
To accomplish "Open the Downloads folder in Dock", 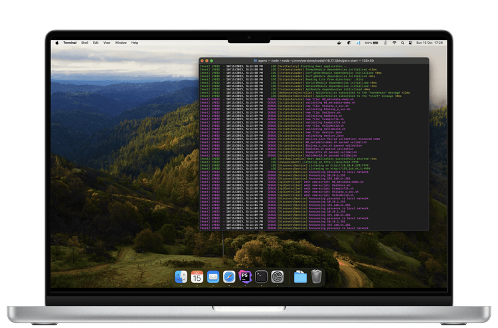I will tap(300, 277).
